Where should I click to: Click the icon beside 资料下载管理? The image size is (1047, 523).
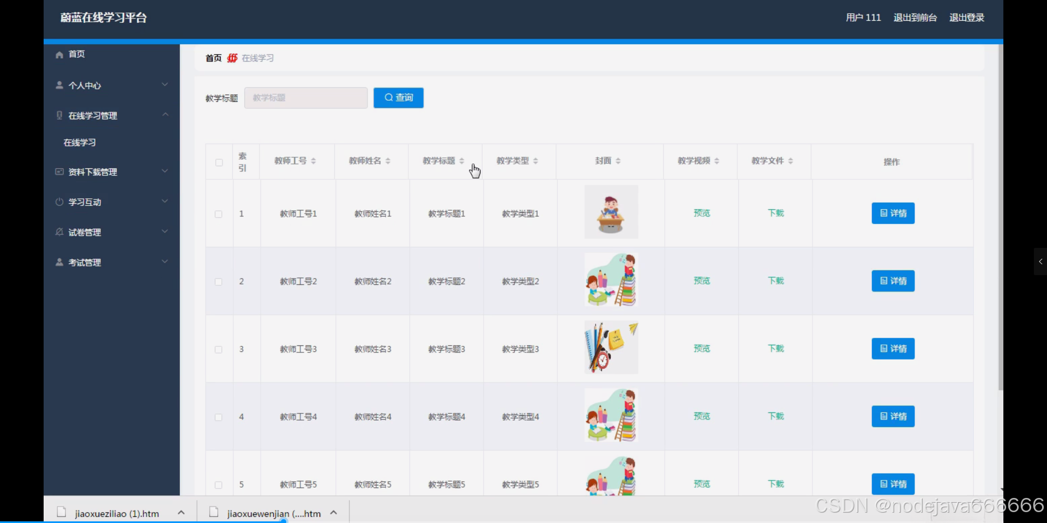pyautogui.click(x=59, y=172)
